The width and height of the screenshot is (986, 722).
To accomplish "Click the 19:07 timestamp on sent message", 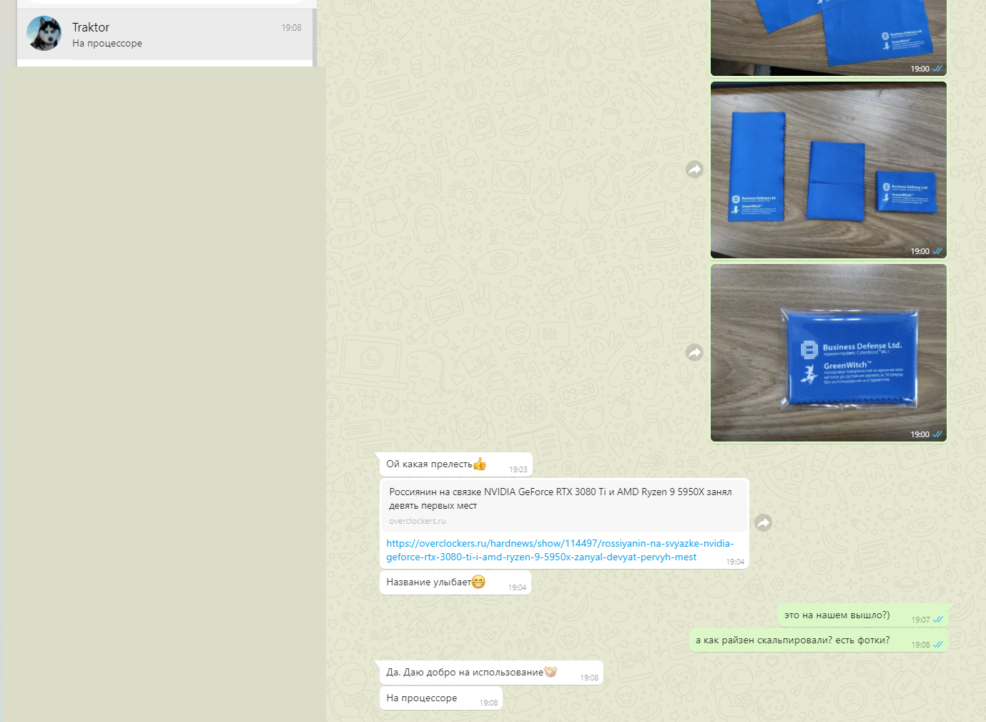I will pyautogui.click(x=921, y=620).
